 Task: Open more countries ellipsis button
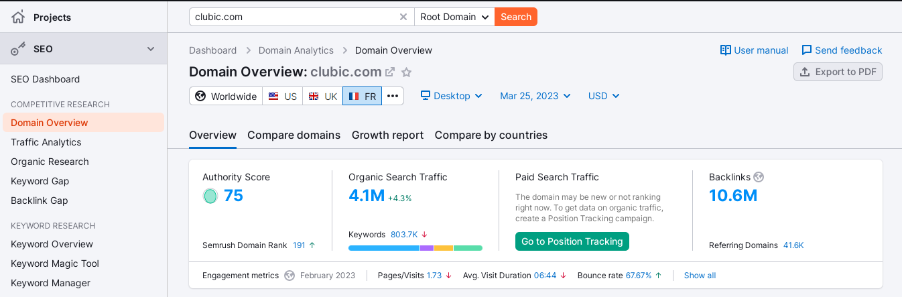[393, 96]
